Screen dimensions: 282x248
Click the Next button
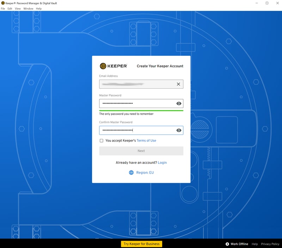click(141, 151)
